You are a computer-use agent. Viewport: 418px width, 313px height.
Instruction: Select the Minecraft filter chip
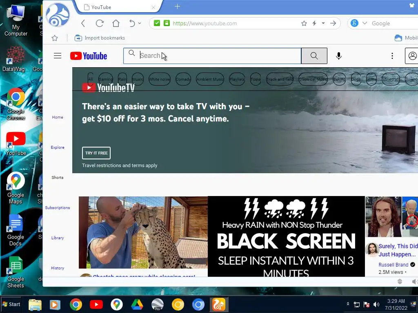click(x=391, y=79)
